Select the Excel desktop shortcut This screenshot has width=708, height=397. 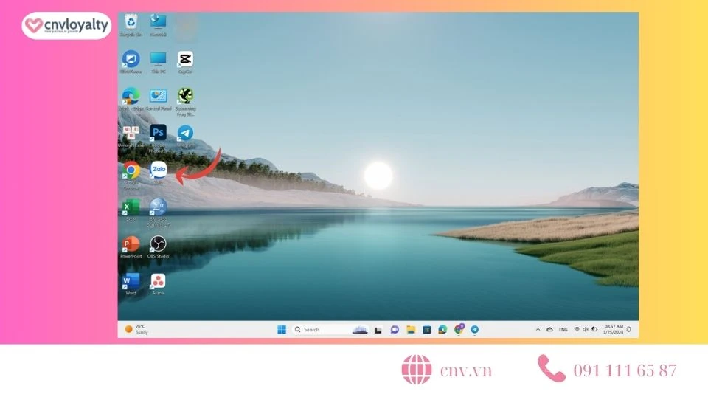(131, 207)
